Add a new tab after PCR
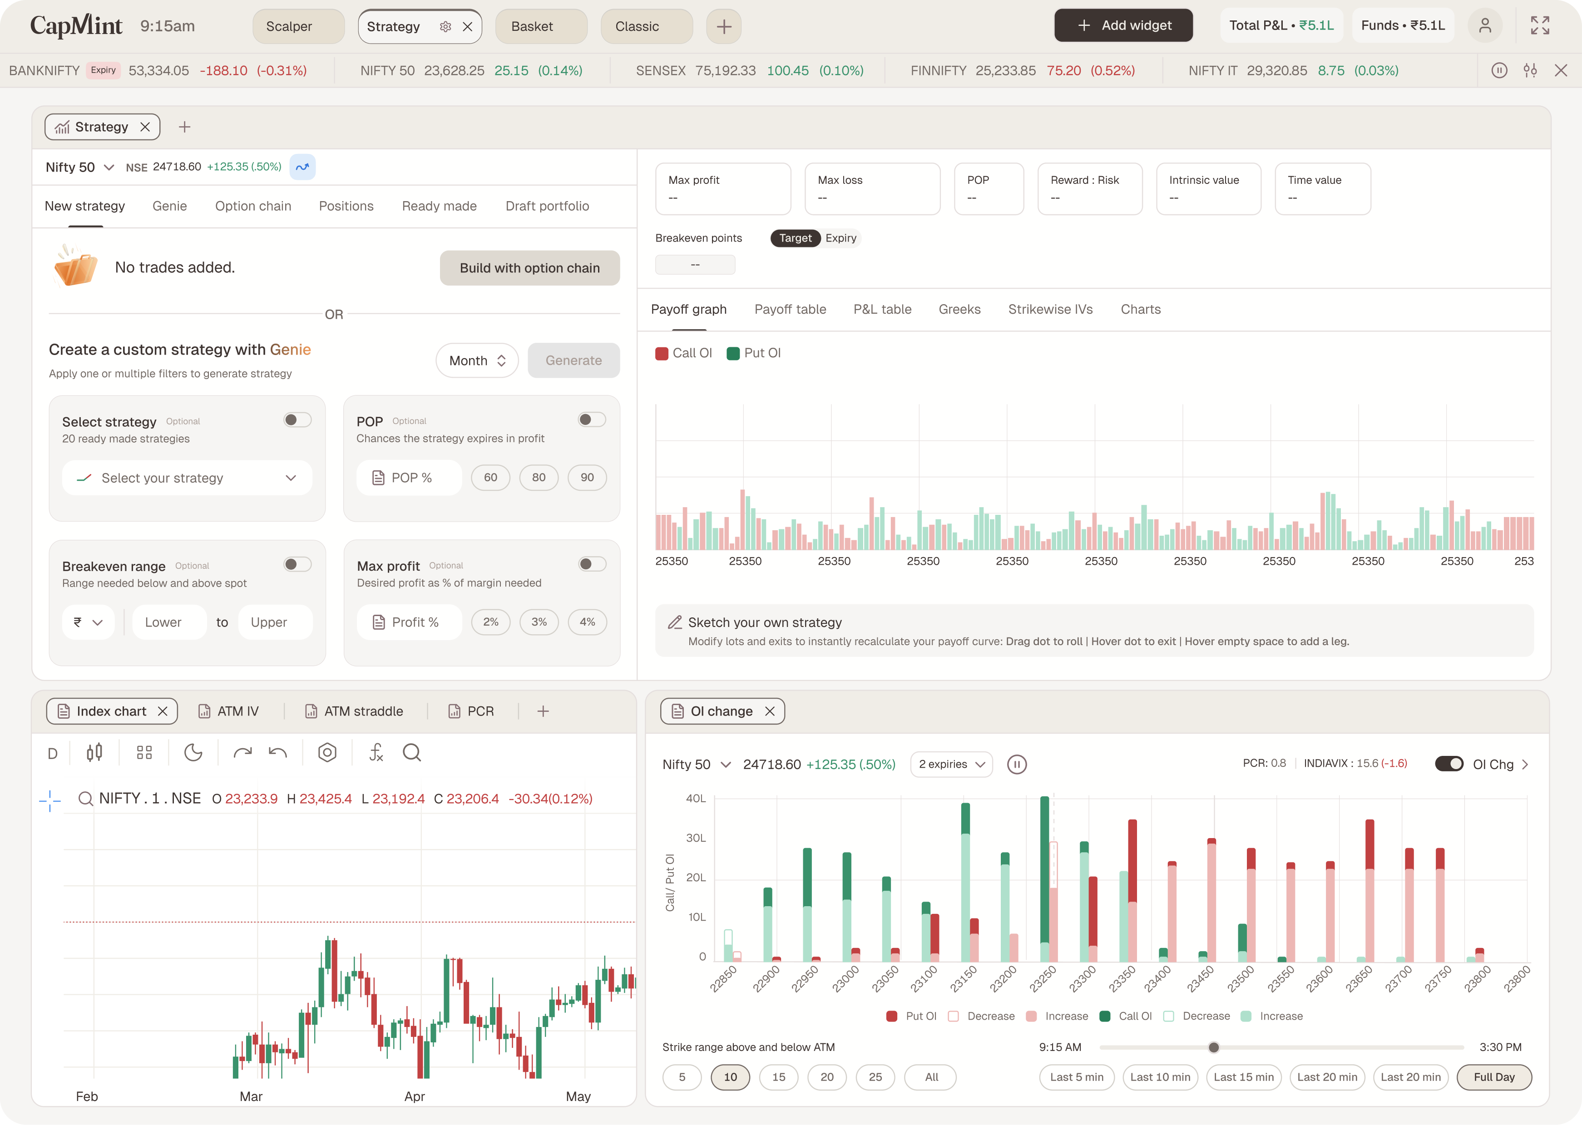The width and height of the screenshot is (1582, 1125). point(543,711)
